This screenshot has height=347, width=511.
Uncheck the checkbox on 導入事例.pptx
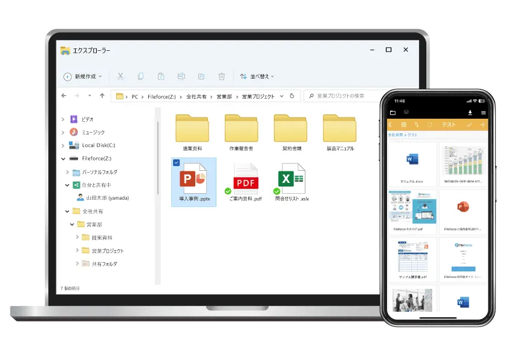pos(176,162)
